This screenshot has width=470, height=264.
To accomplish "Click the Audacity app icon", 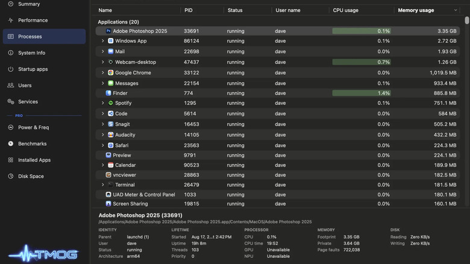I will 111,134.
